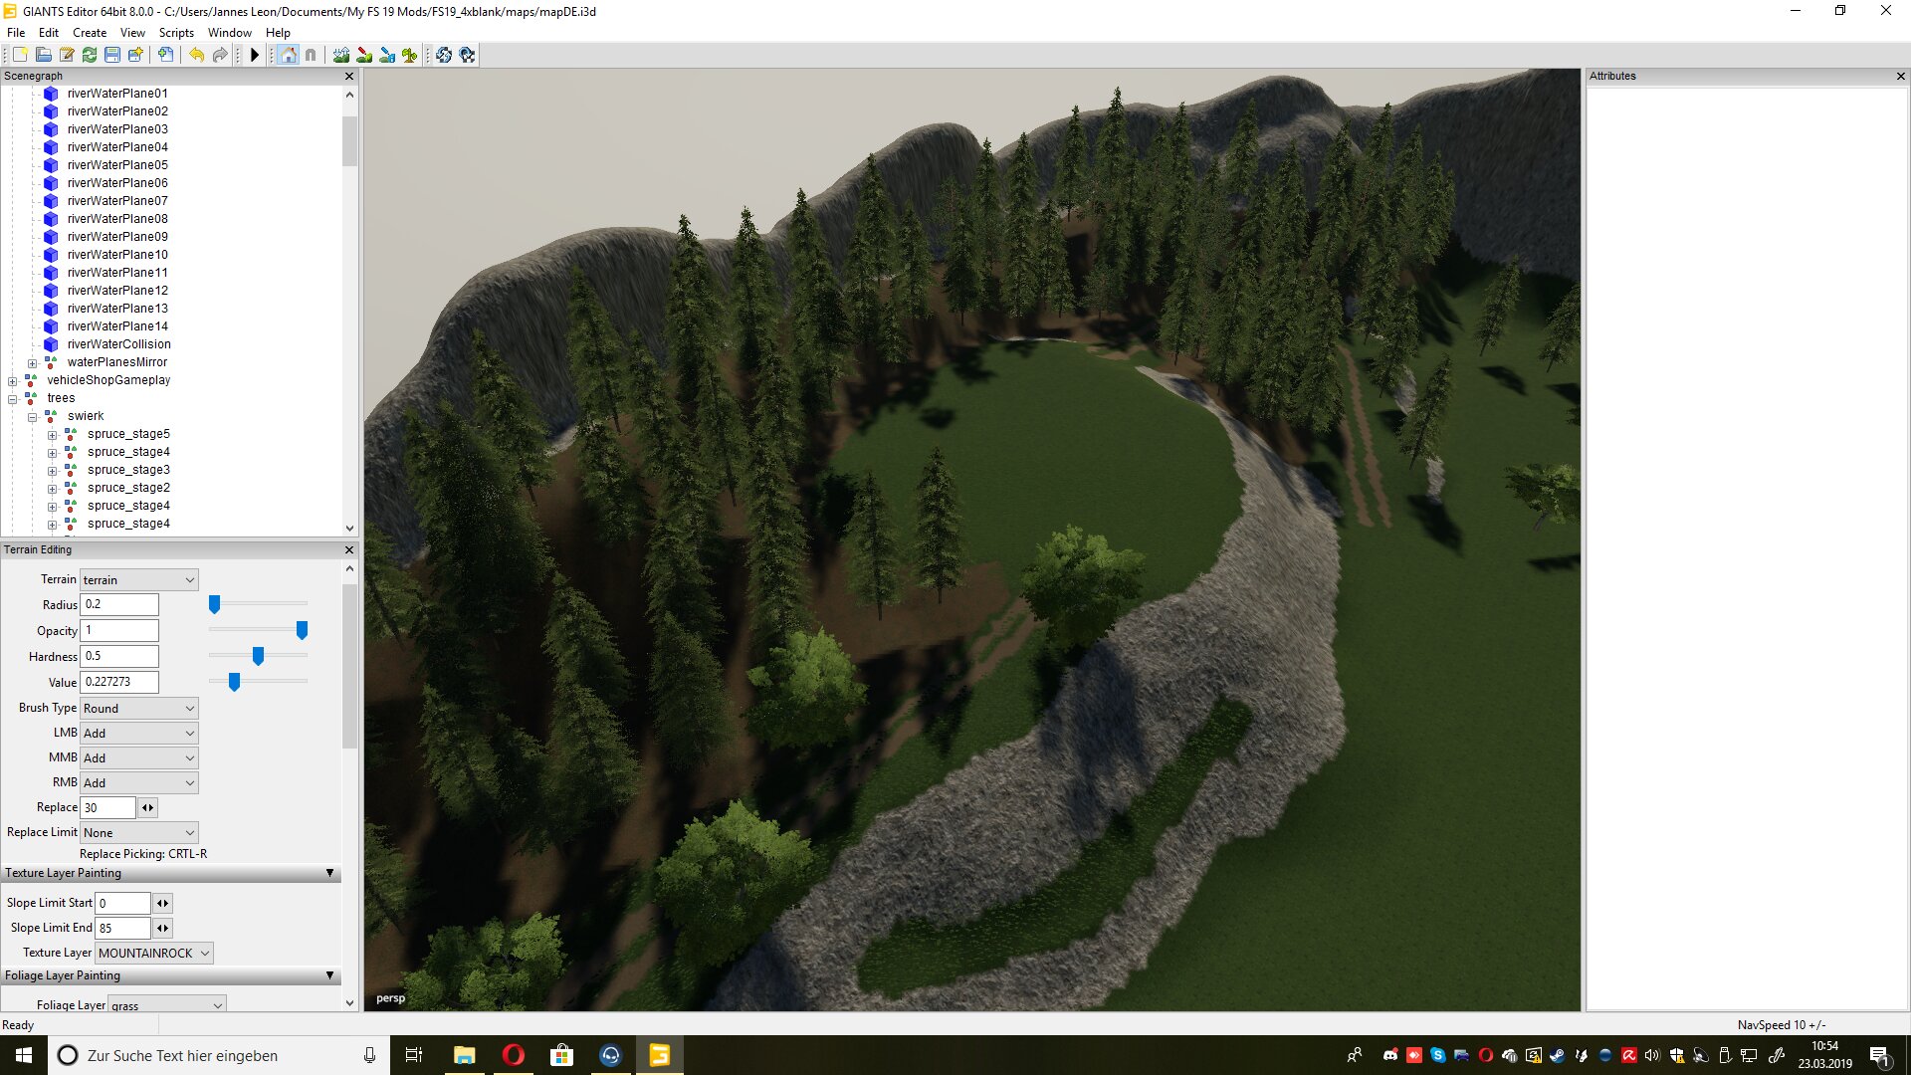Click the Open file folder icon
The image size is (1911, 1075).
[x=43, y=55]
